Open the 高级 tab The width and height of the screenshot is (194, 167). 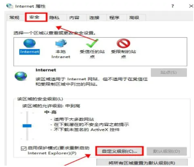point(134,18)
